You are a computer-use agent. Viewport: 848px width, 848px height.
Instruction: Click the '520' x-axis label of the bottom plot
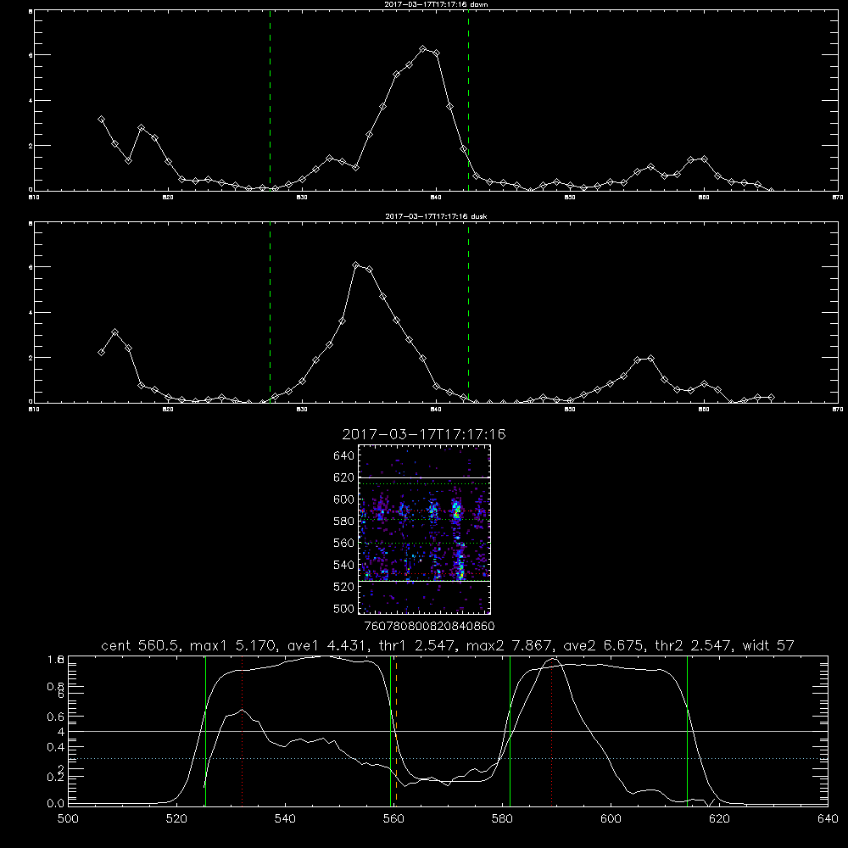pyautogui.click(x=176, y=818)
